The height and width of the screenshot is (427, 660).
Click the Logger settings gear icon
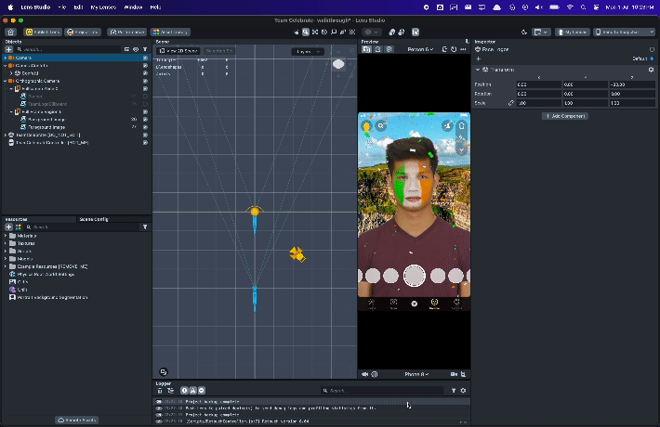[x=464, y=391]
